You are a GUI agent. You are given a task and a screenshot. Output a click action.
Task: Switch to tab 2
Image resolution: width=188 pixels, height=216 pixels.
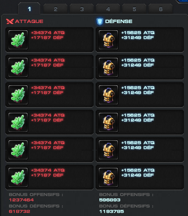55,9
